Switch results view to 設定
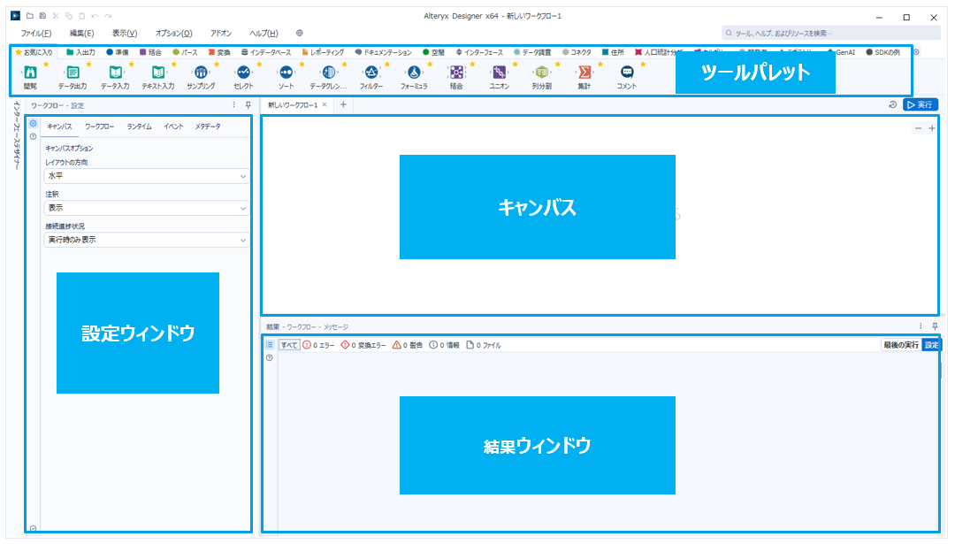The image size is (955, 544). [x=931, y=345]
